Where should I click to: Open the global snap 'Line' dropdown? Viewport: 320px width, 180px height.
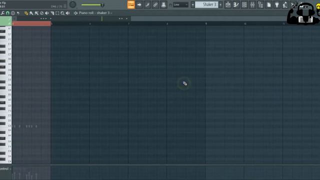(180, 4)
